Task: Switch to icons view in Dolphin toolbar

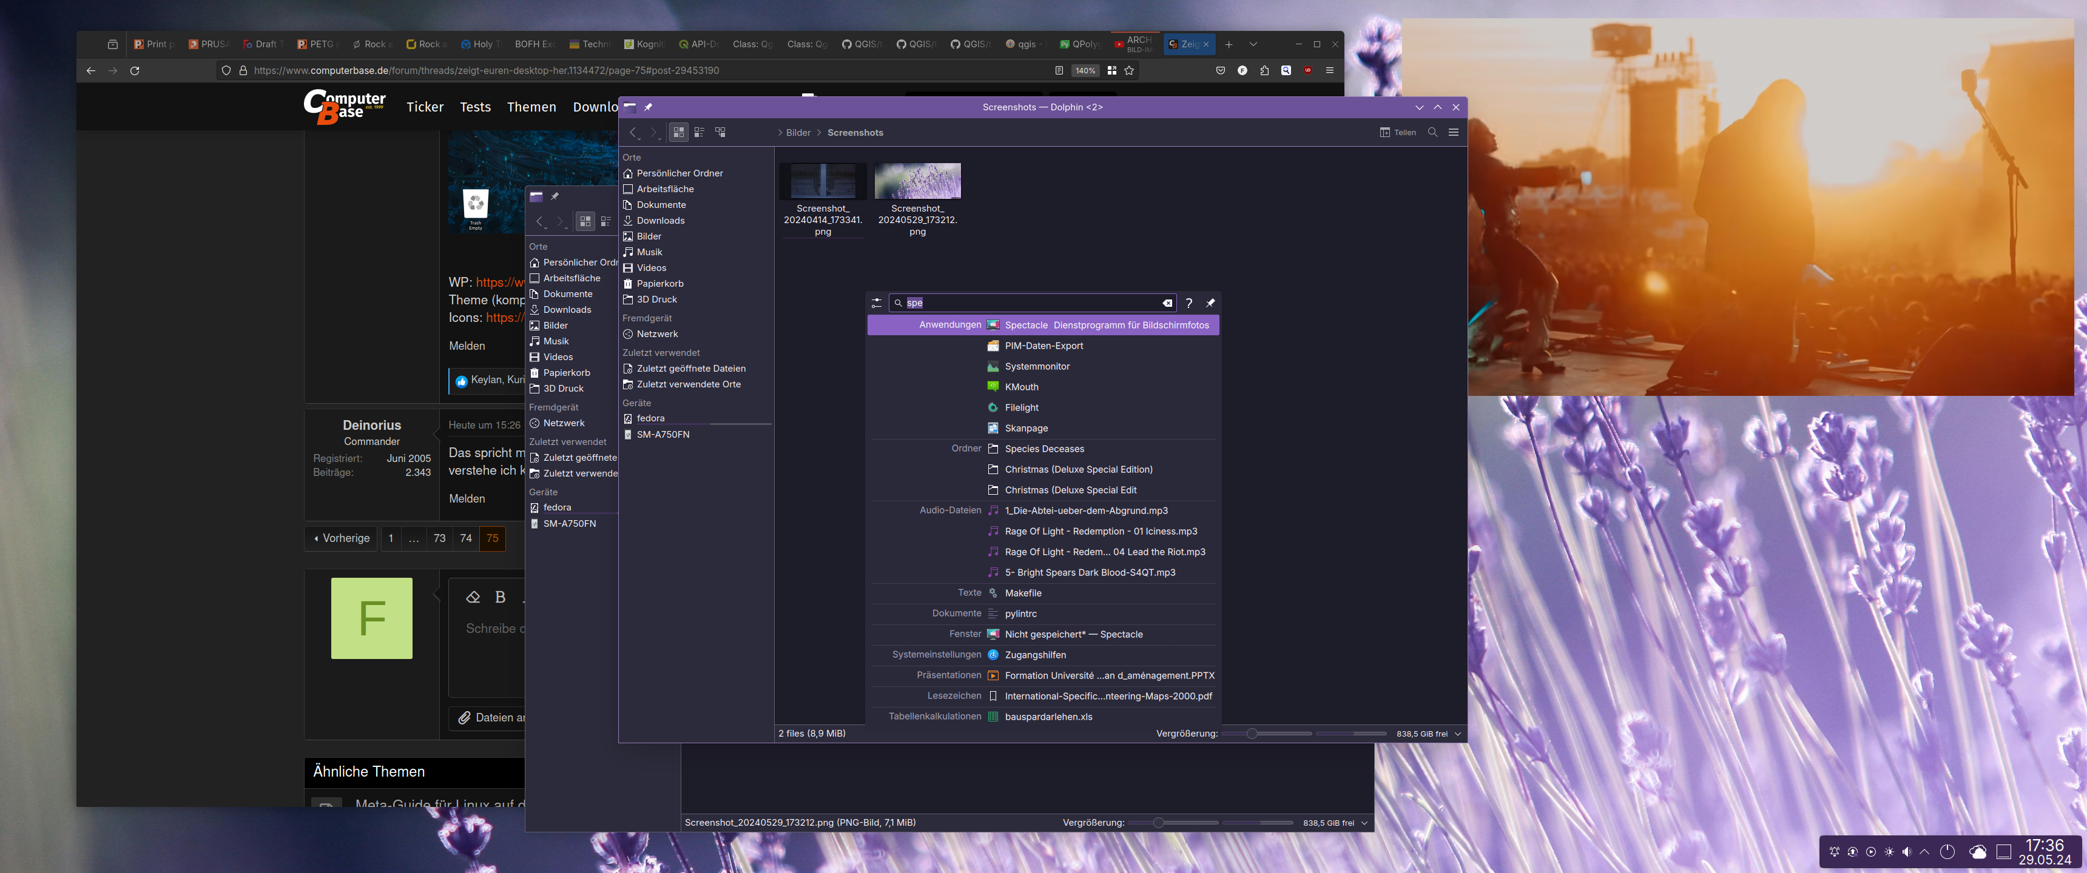Action: 678,132
